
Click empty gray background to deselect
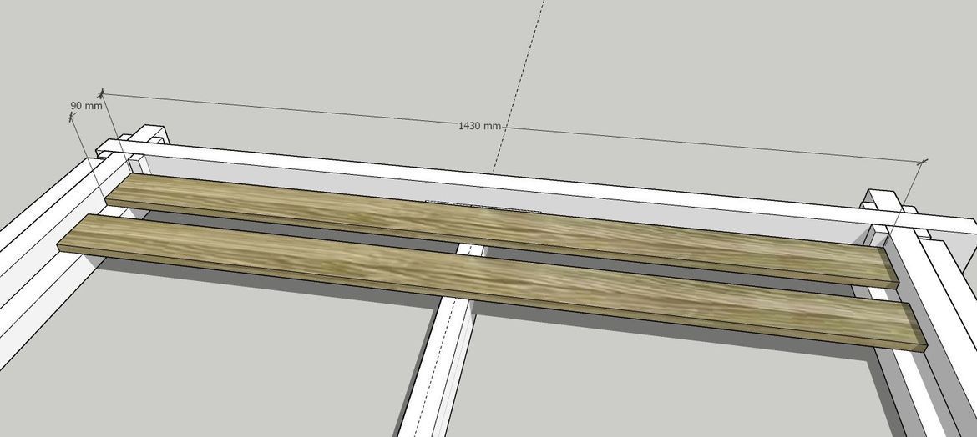[x=668, y=67]
